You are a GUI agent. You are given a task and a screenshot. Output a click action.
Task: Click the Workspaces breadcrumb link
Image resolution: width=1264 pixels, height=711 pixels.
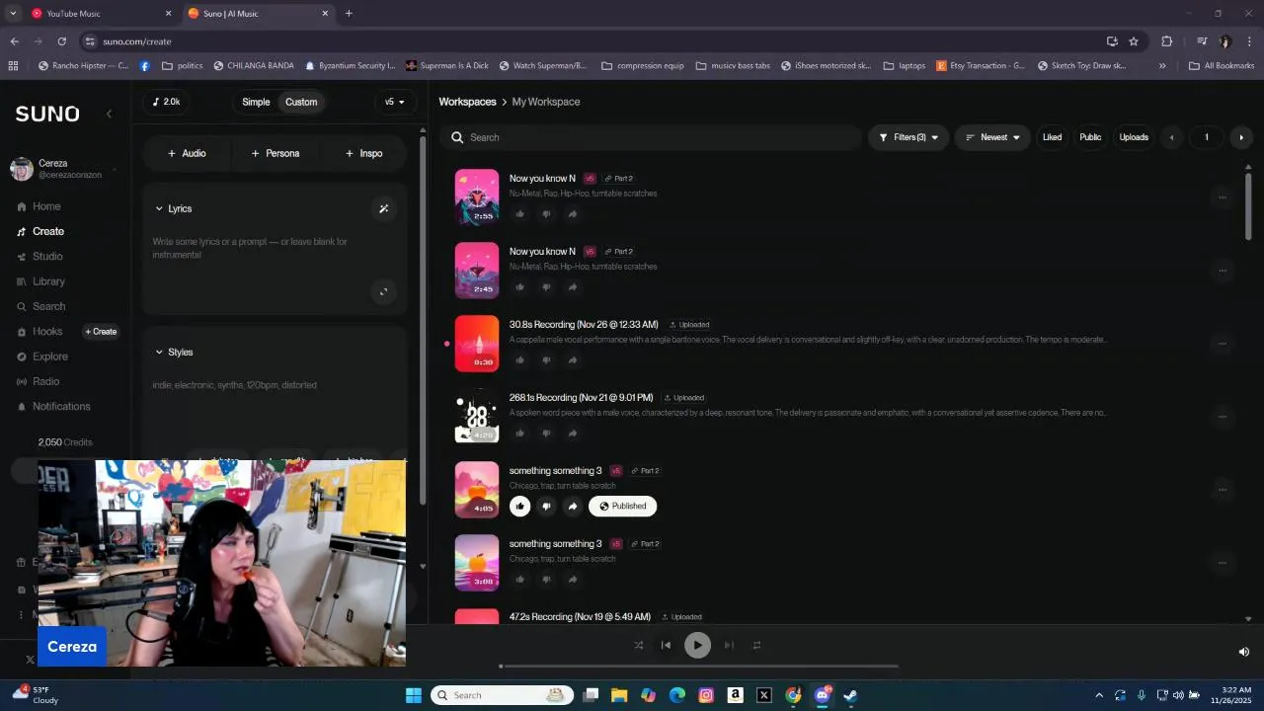pos(467,102)
